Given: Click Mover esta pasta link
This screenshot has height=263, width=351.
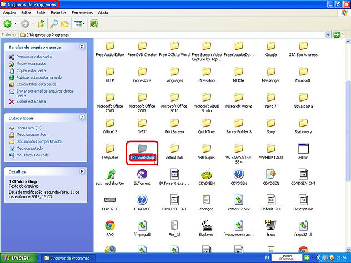Looking at the screenshot, I should click(x=31, y=64).
